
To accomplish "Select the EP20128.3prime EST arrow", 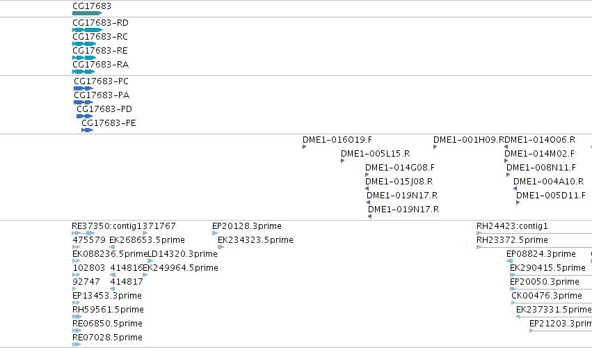I will [x=215, y=233].
